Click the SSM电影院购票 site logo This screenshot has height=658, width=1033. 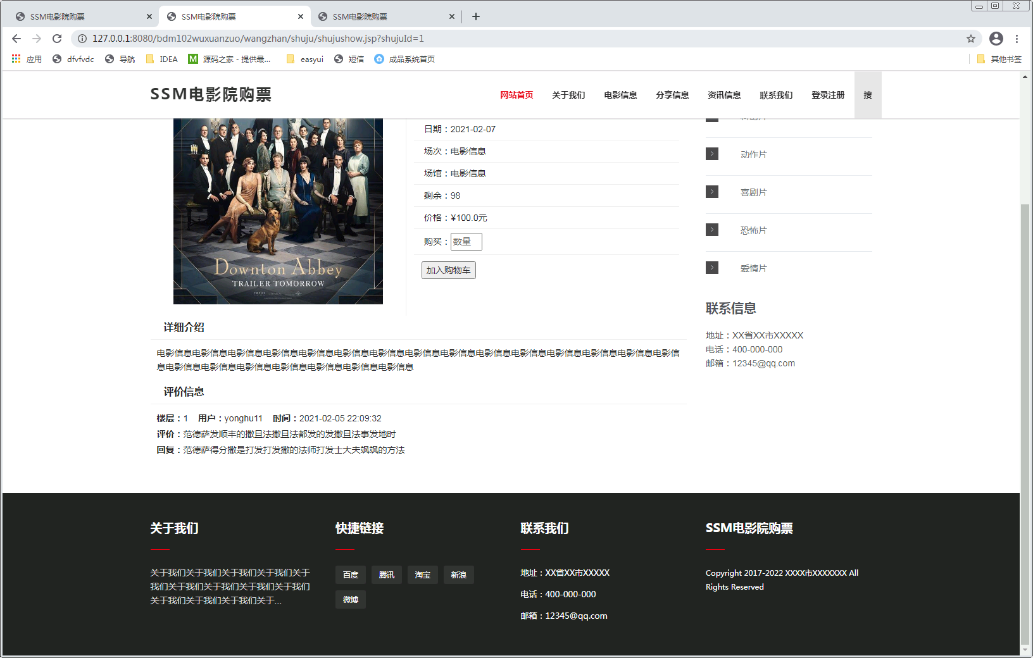click(x=211, y=94)
